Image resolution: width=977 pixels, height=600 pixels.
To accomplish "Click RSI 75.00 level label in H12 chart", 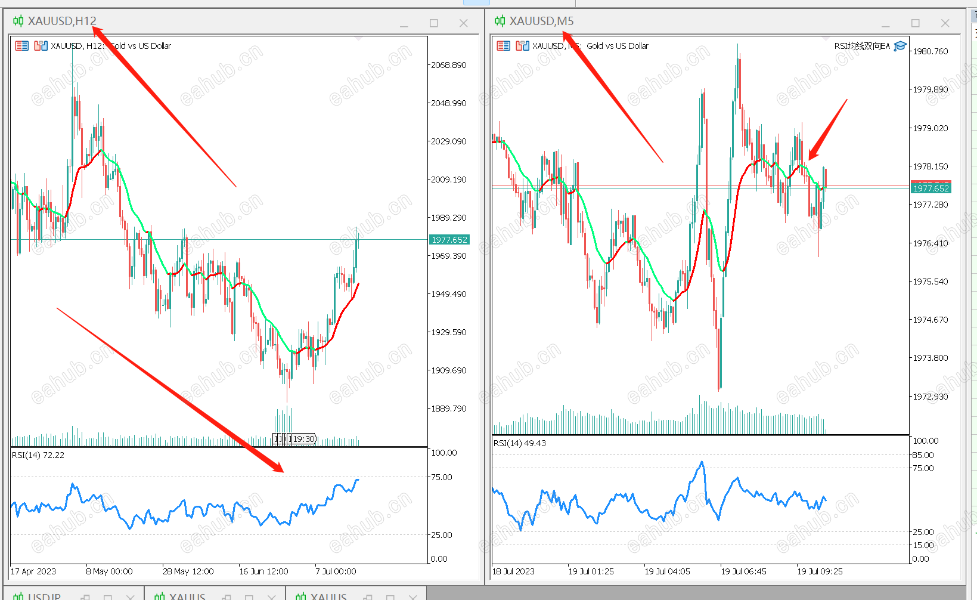I will (442, 477).
